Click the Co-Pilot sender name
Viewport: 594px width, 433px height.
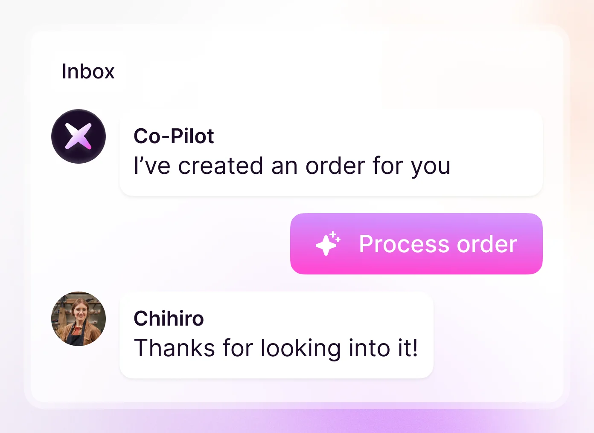point(174,136)
